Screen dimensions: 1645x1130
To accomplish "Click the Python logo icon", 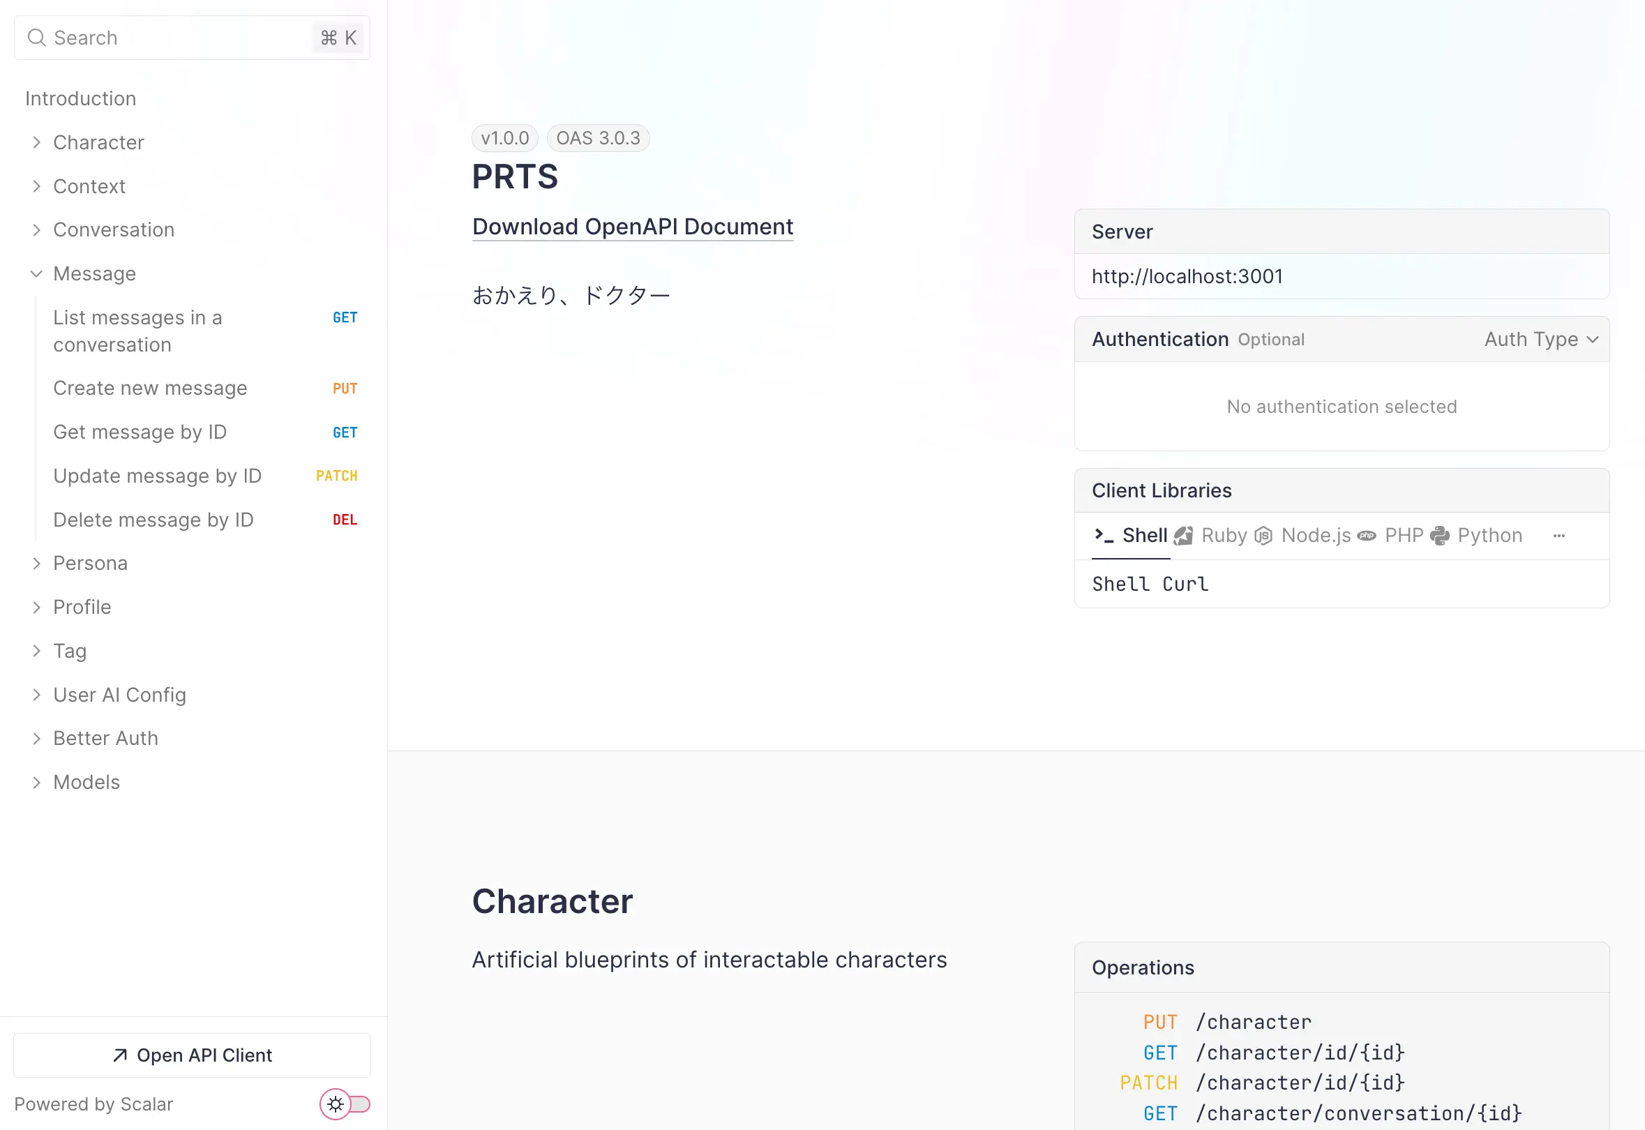I will coord(1440,536).
